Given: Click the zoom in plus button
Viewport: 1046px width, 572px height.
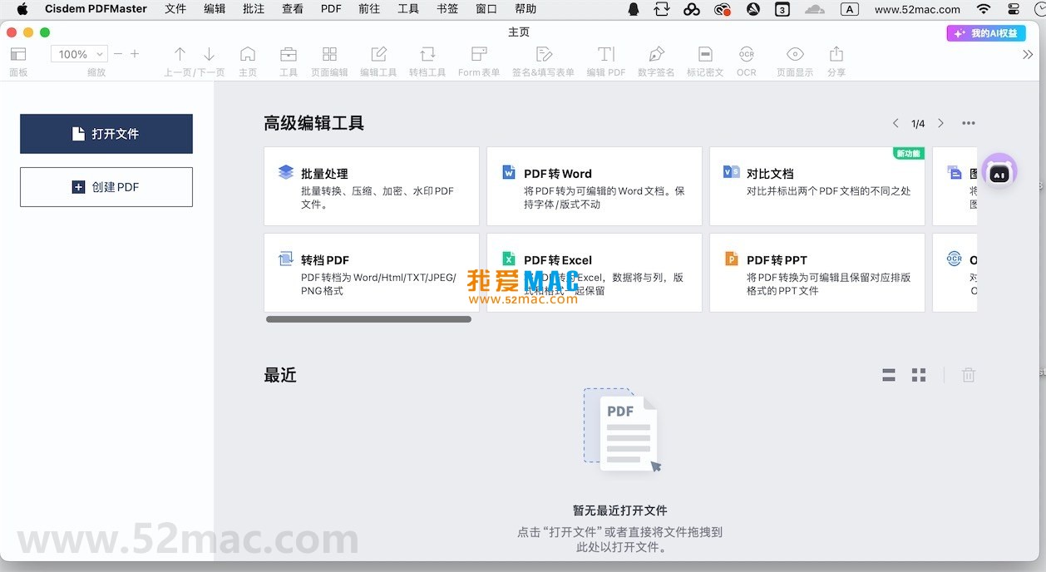Looking at the screenshot, I should 135,54.
